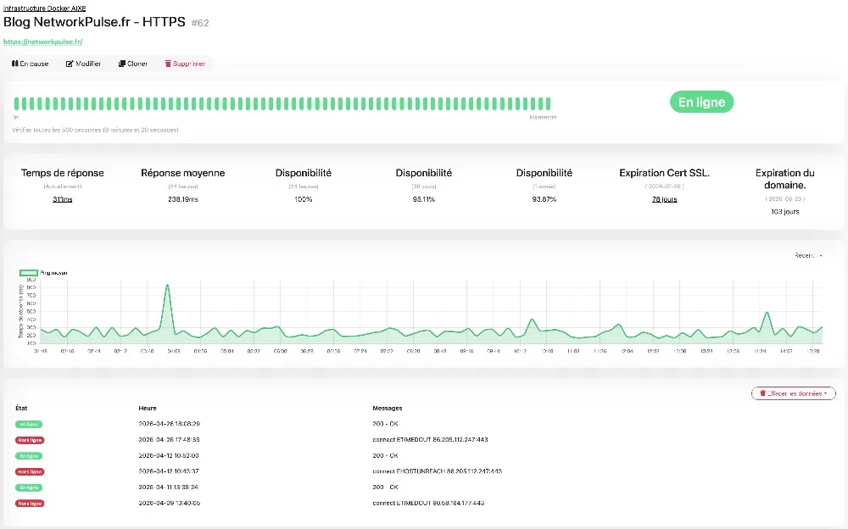Click the Hors ligne badge for 10:43:37
Viewport: 848px width, 529px height.
pos(30,471)
